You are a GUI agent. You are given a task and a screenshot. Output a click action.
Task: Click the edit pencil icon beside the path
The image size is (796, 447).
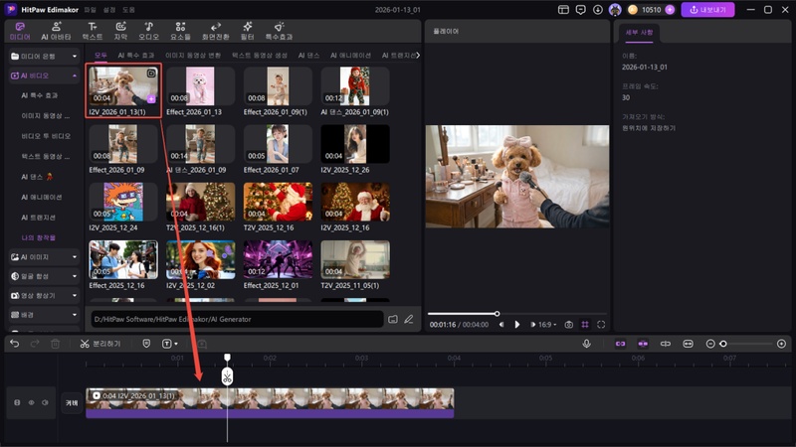[409, 320]
